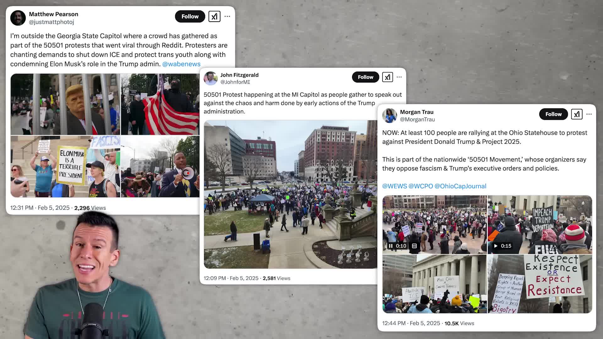Open the @WEWS mention link
The width and height of the screenshot is (603, 339).
click(x=394, y=186)
